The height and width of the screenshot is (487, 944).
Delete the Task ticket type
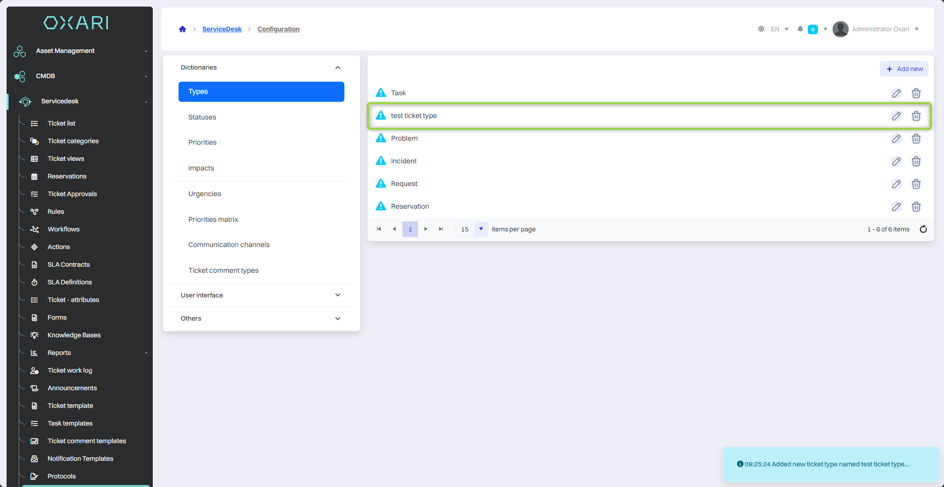click(x=916, y=93)
